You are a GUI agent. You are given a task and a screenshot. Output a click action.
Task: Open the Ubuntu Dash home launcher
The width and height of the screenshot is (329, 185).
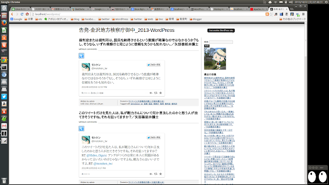point(4,8)
